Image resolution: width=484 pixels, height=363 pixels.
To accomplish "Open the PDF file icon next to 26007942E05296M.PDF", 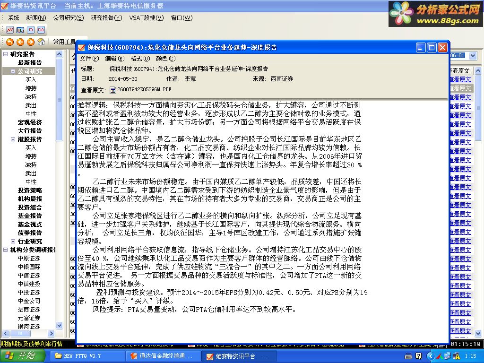I will point(113,90).
